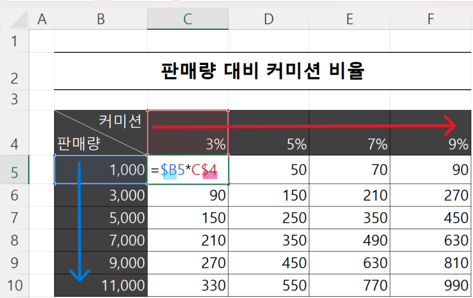This screenshot has height=298, width=473.
Task: Select cell F10 showing 990
Action: click(430, 285)
